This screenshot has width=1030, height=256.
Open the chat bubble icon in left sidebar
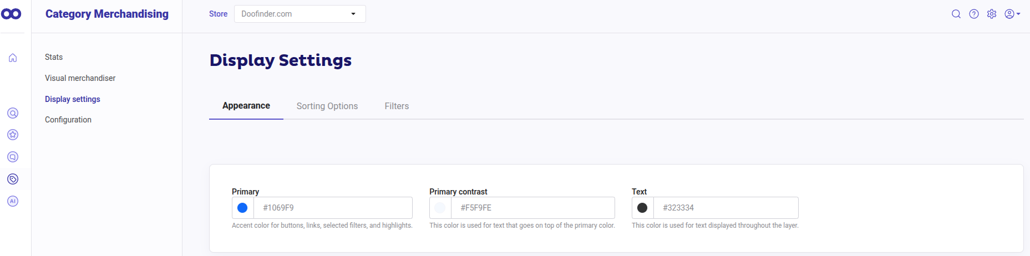click(13, 157)
